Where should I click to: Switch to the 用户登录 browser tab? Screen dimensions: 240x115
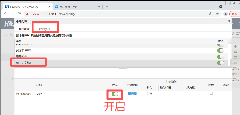click(78, 7)
